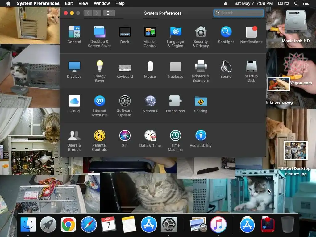
Task: Open Trash from the Dock
Action: pos(288,224)
